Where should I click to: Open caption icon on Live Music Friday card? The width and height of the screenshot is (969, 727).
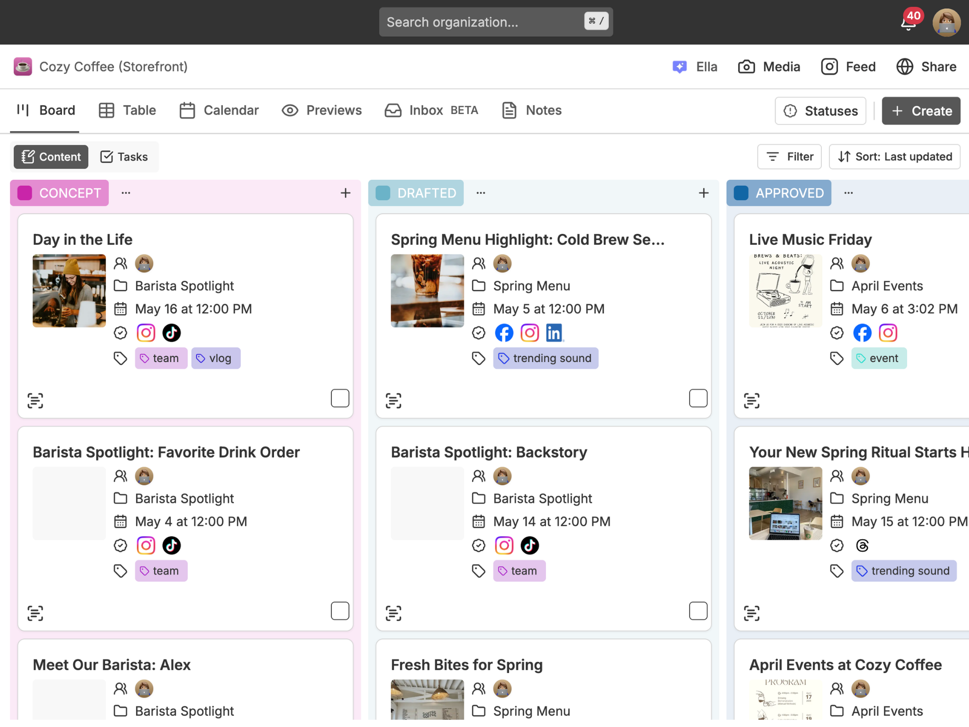[x=752, y=400]
